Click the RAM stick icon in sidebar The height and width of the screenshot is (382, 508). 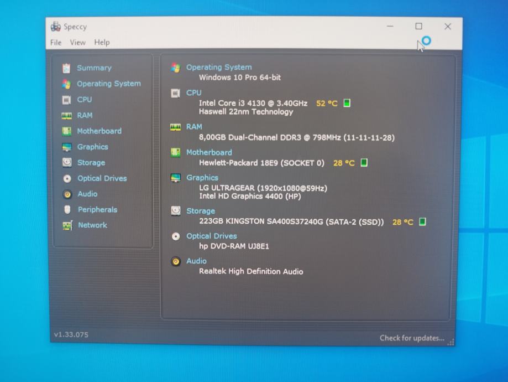click(x=67, y=116)
